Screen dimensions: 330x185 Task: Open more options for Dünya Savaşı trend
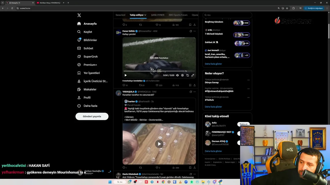pos(248,80)
